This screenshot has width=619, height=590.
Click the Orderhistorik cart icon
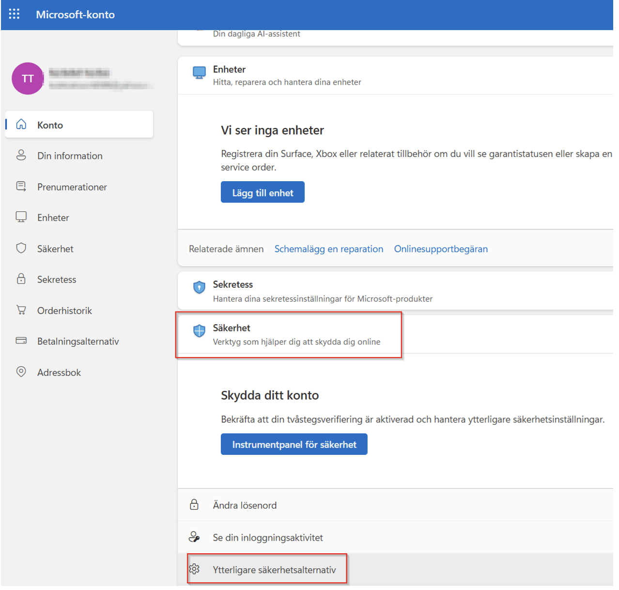[21, 310]
